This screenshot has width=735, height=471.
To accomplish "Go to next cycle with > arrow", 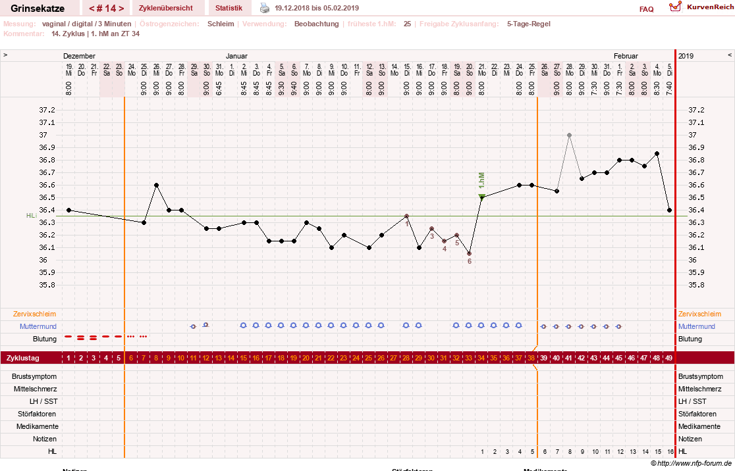I will 121,9.
